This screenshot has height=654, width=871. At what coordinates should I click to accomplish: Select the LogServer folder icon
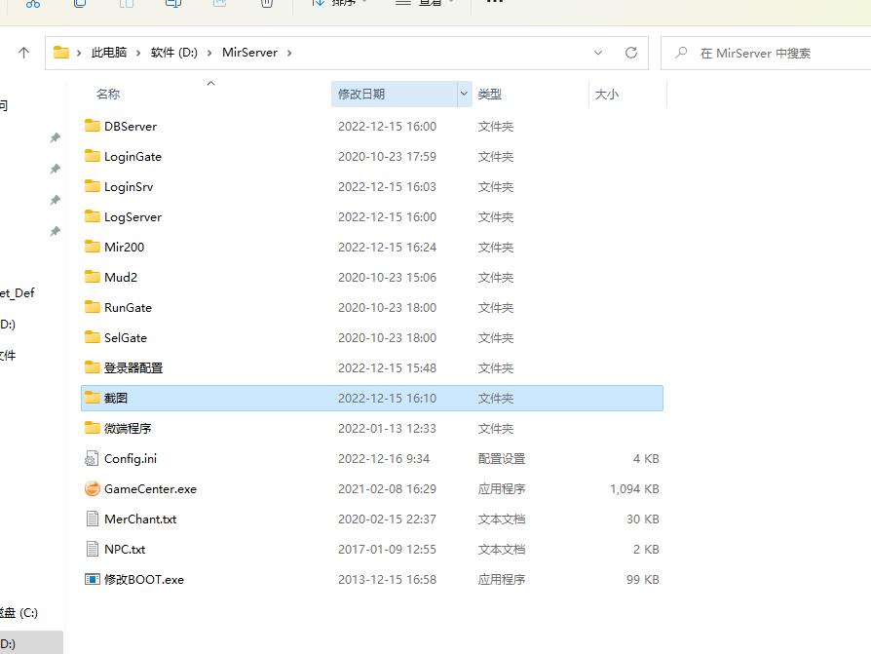coord(93,216)
